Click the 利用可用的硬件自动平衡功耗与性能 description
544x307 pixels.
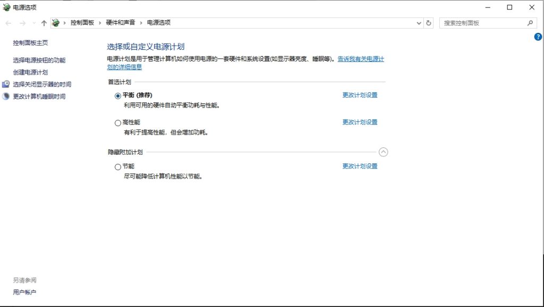tap(172, 106)
